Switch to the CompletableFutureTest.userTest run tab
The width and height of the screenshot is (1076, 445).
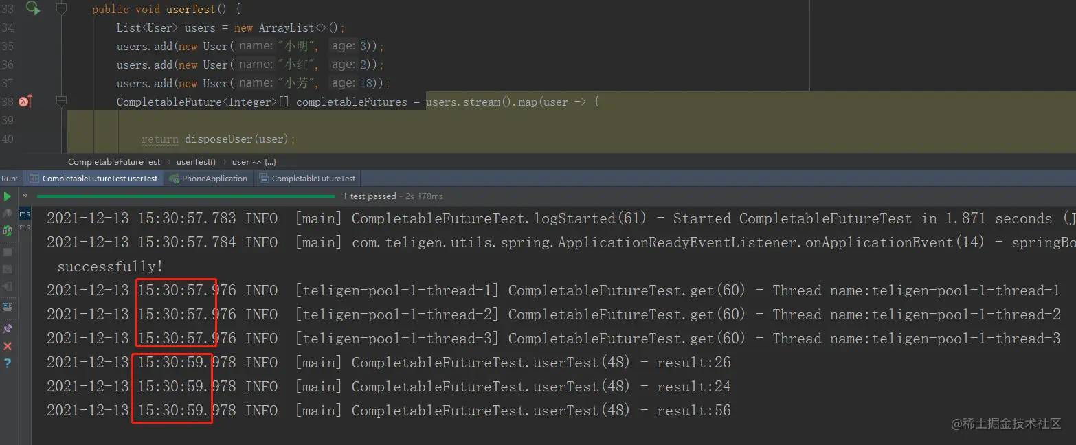point(94,179)
